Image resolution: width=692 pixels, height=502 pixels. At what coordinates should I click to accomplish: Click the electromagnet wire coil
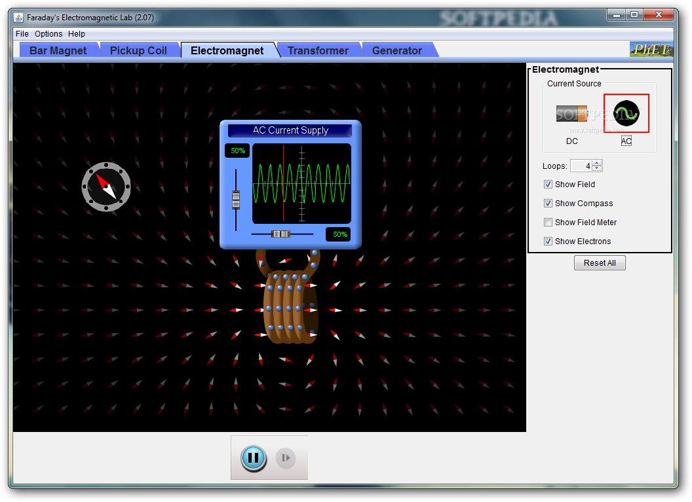[290, 306]
